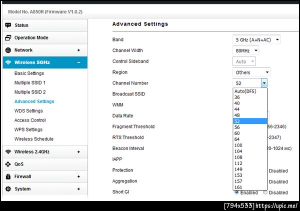This screenshot has height=211, width=300.
Task: Open the Channel Width 80MHz dropdown
Action: point(246,50)
